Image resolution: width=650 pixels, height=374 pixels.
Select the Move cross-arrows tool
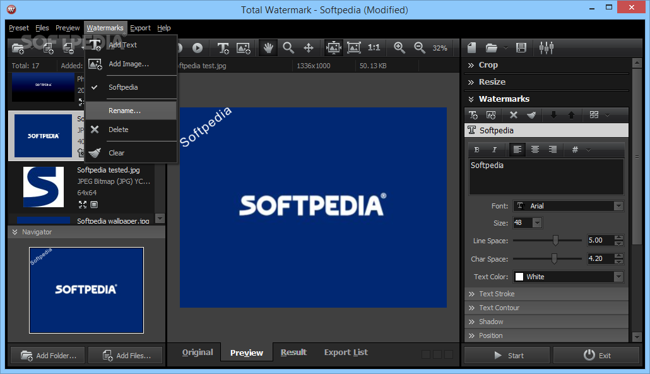(x=309, y=48)
